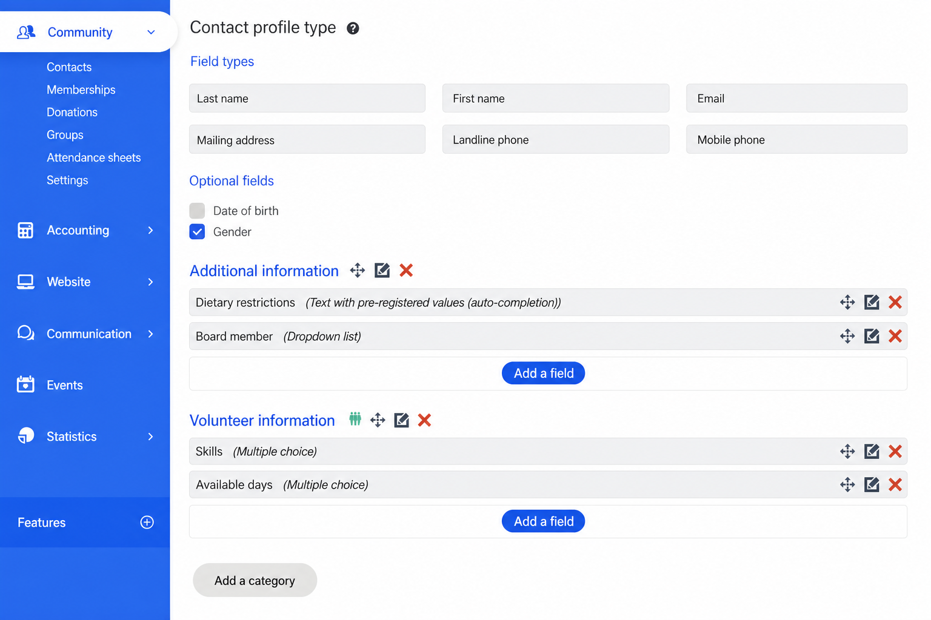Collapse the Community menu chevron
Viewport: 931px width, 620px height.
pos(151,32)
